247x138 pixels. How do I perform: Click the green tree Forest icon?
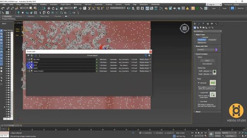197,8
